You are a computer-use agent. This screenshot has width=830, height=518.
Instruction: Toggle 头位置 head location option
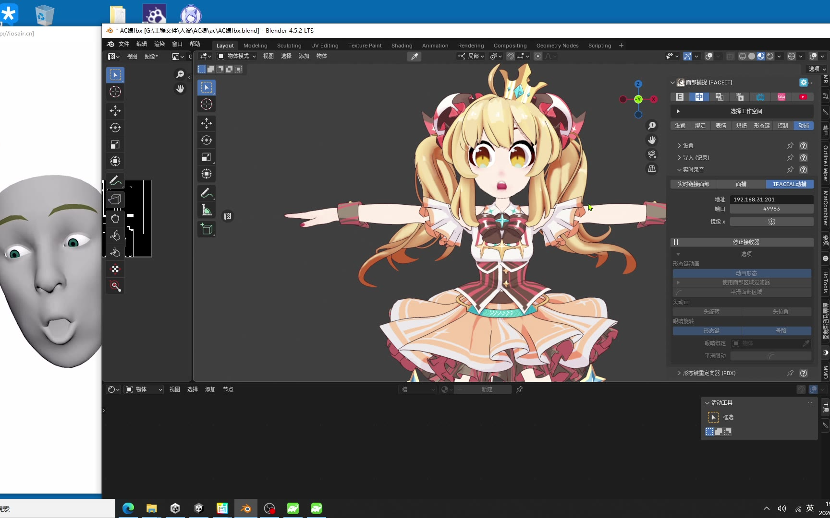pyautogui.click(x=777, y=312)
